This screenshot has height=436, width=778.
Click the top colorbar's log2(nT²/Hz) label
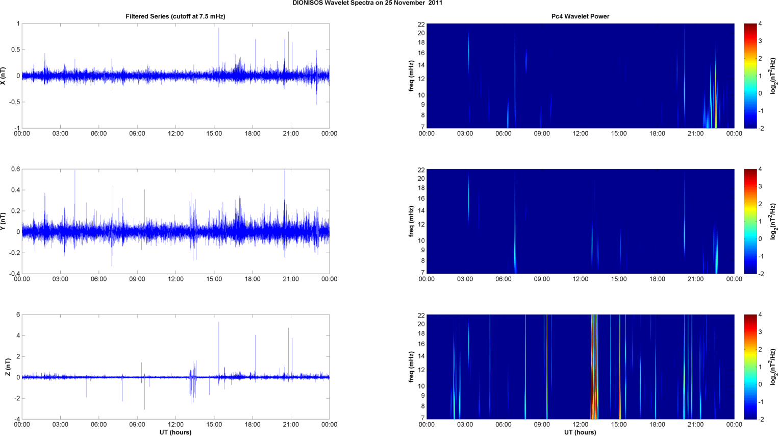tap(773, 76)
